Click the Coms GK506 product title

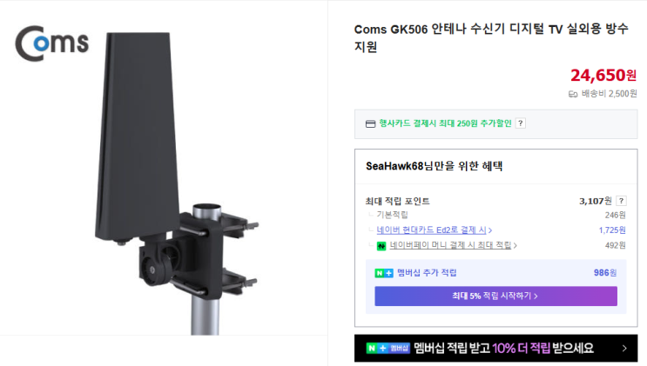click(x=491, y=37)
